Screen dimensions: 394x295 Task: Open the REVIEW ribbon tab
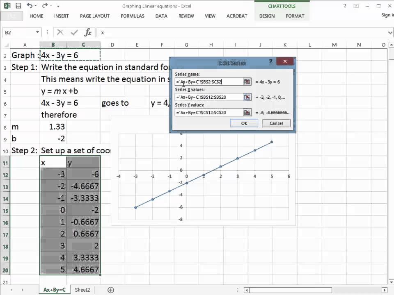(x=186, y=16)
